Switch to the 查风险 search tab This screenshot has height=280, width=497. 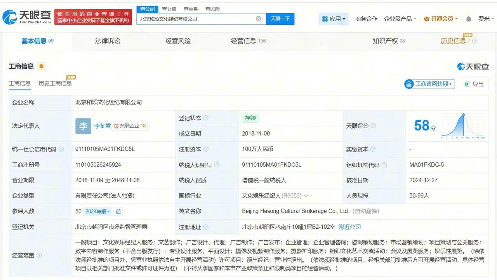(x=212, y=9)
